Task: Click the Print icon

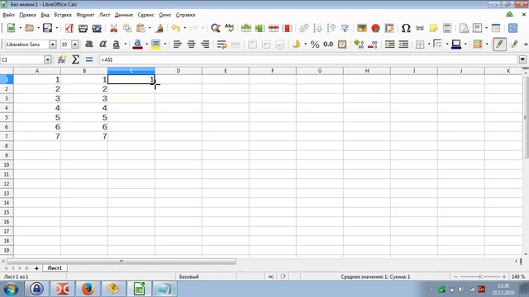Action: tap(83, 28)
